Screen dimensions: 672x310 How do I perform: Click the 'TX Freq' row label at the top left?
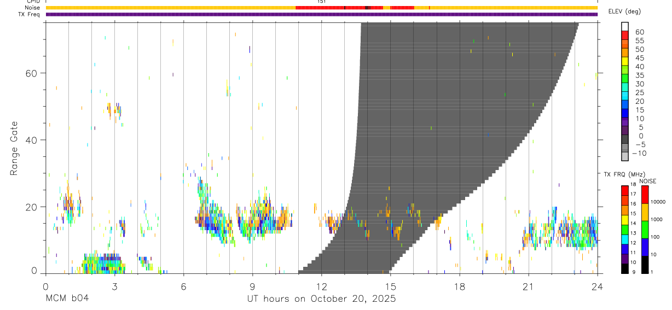[x=30, y=14]
